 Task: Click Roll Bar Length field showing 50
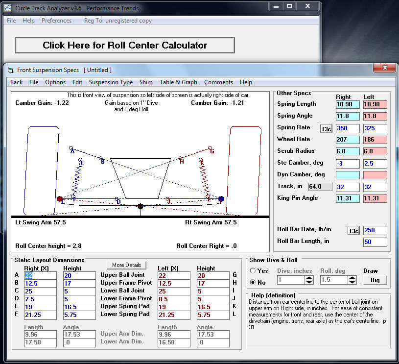(375, 242)
